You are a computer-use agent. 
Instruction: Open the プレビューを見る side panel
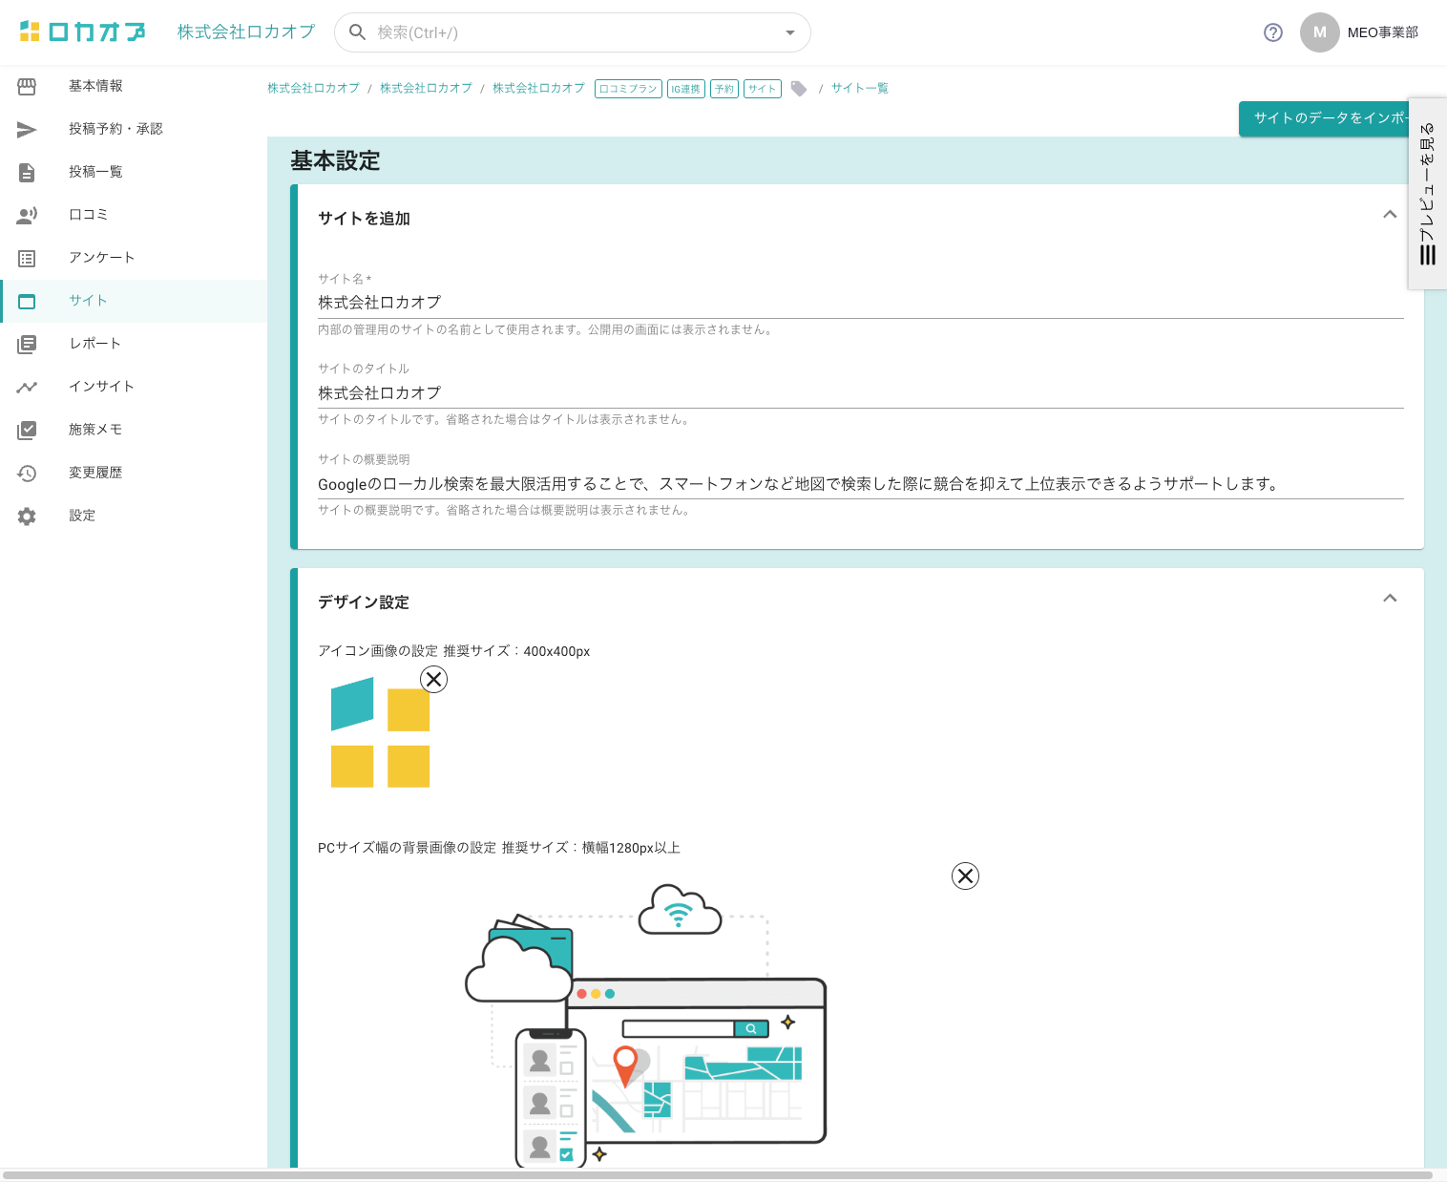coord(1427,193)
